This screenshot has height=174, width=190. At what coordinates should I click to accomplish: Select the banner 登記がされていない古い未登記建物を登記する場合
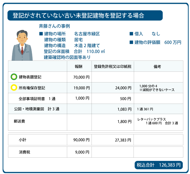[x=85, y=16]
